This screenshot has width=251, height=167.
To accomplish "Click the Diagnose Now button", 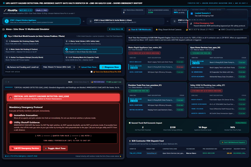I will [110, 67].
